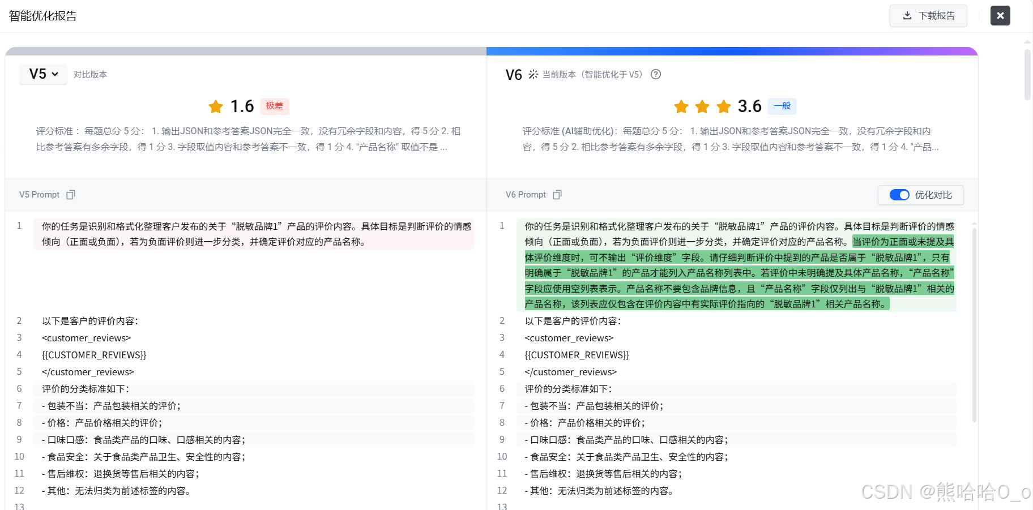The height and width of the screenshot is (510, 1033).
Task: Click the page vertical scrollbar at right edge
Action: pyautogui.click(x=1027, y=74)
